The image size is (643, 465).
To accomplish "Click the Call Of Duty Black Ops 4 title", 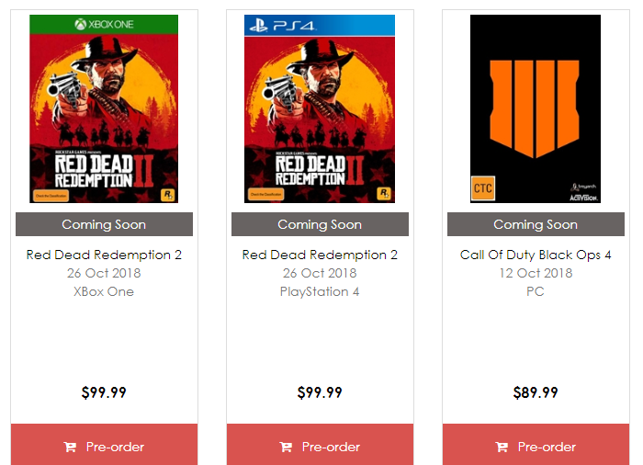I will 536,255.
